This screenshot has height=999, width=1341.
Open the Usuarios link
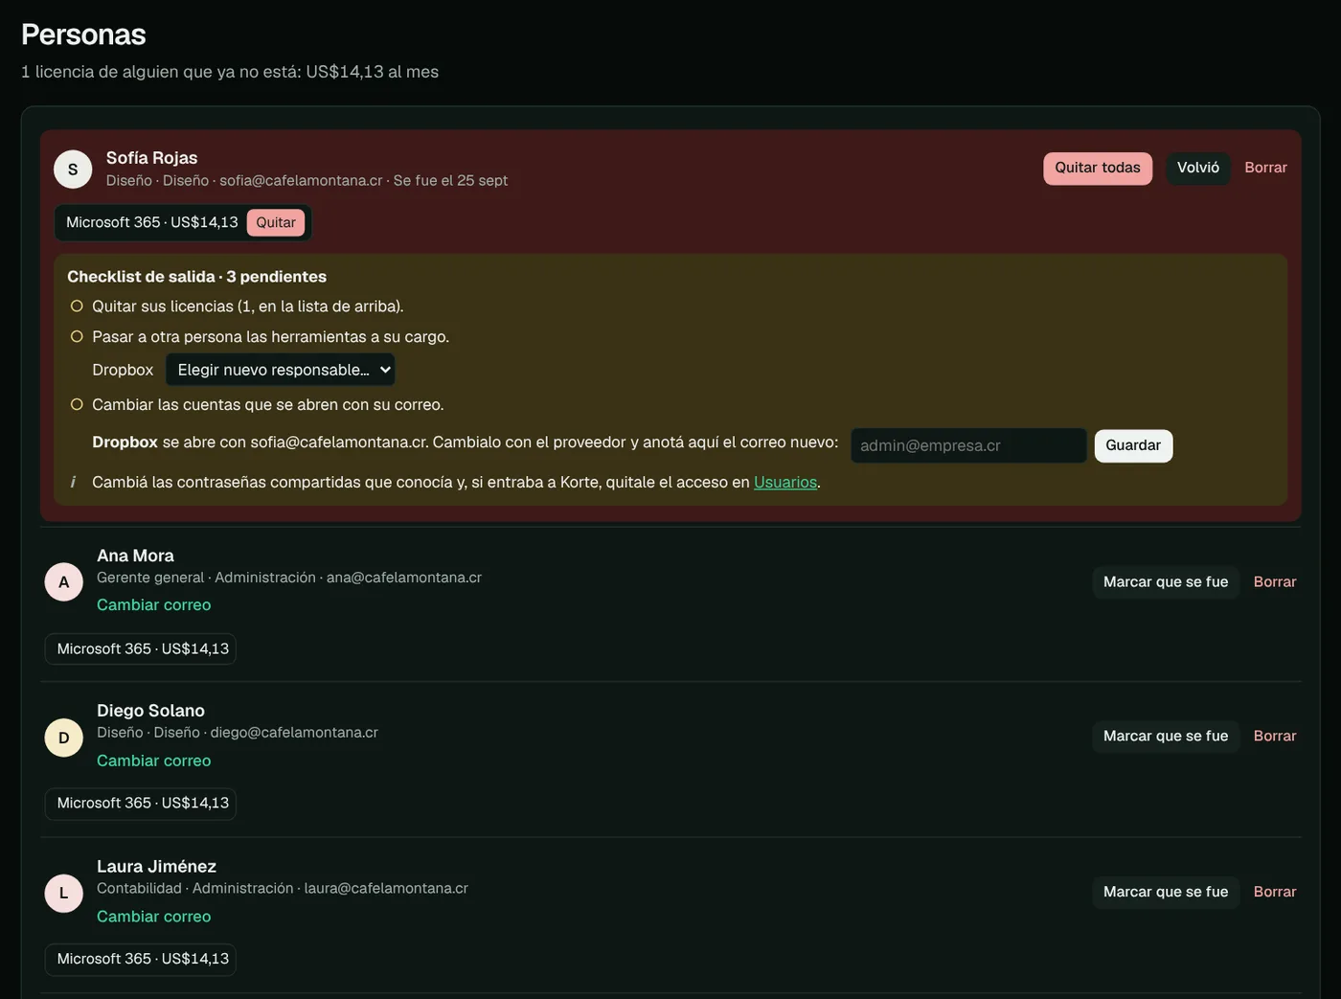pos(785,482)
